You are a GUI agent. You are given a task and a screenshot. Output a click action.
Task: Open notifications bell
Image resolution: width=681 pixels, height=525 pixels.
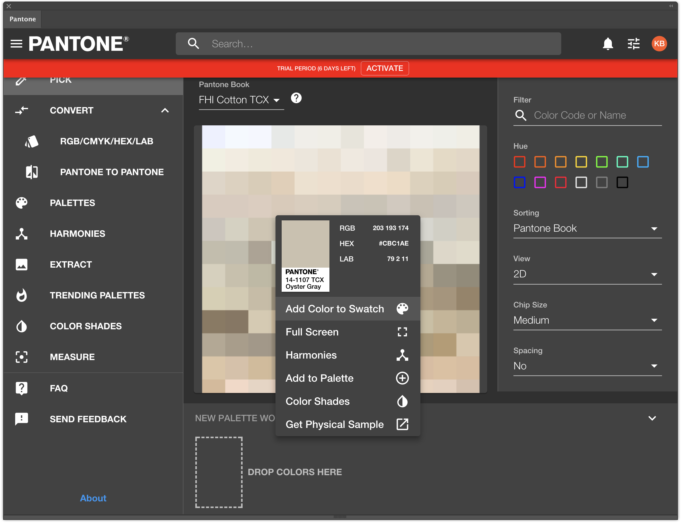pyautogui.click(x=608, y=44)
